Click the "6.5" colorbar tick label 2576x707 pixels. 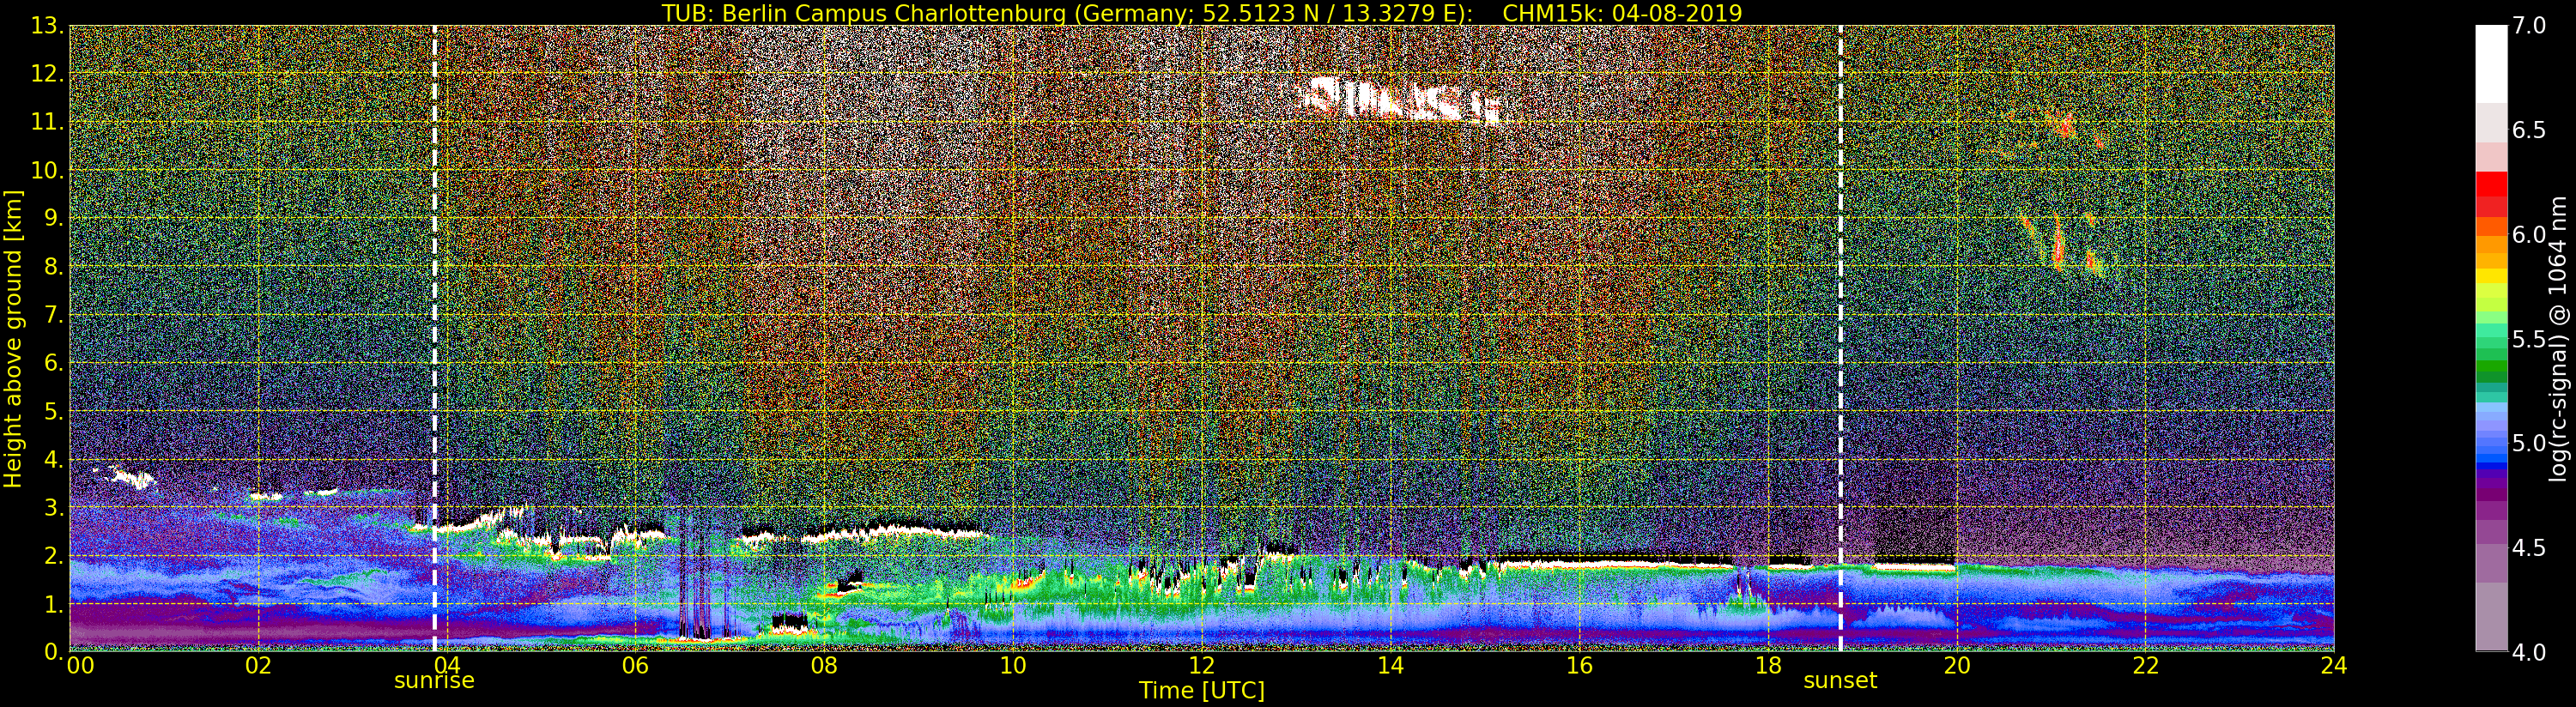tap(2529, 130)
